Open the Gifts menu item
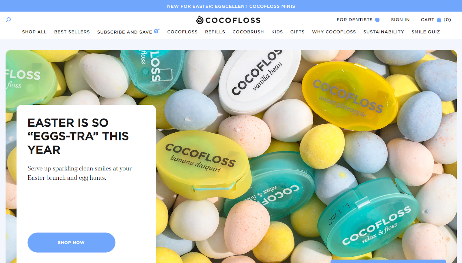The height and width of the screenshot is (263, 462). click(297, 32)
